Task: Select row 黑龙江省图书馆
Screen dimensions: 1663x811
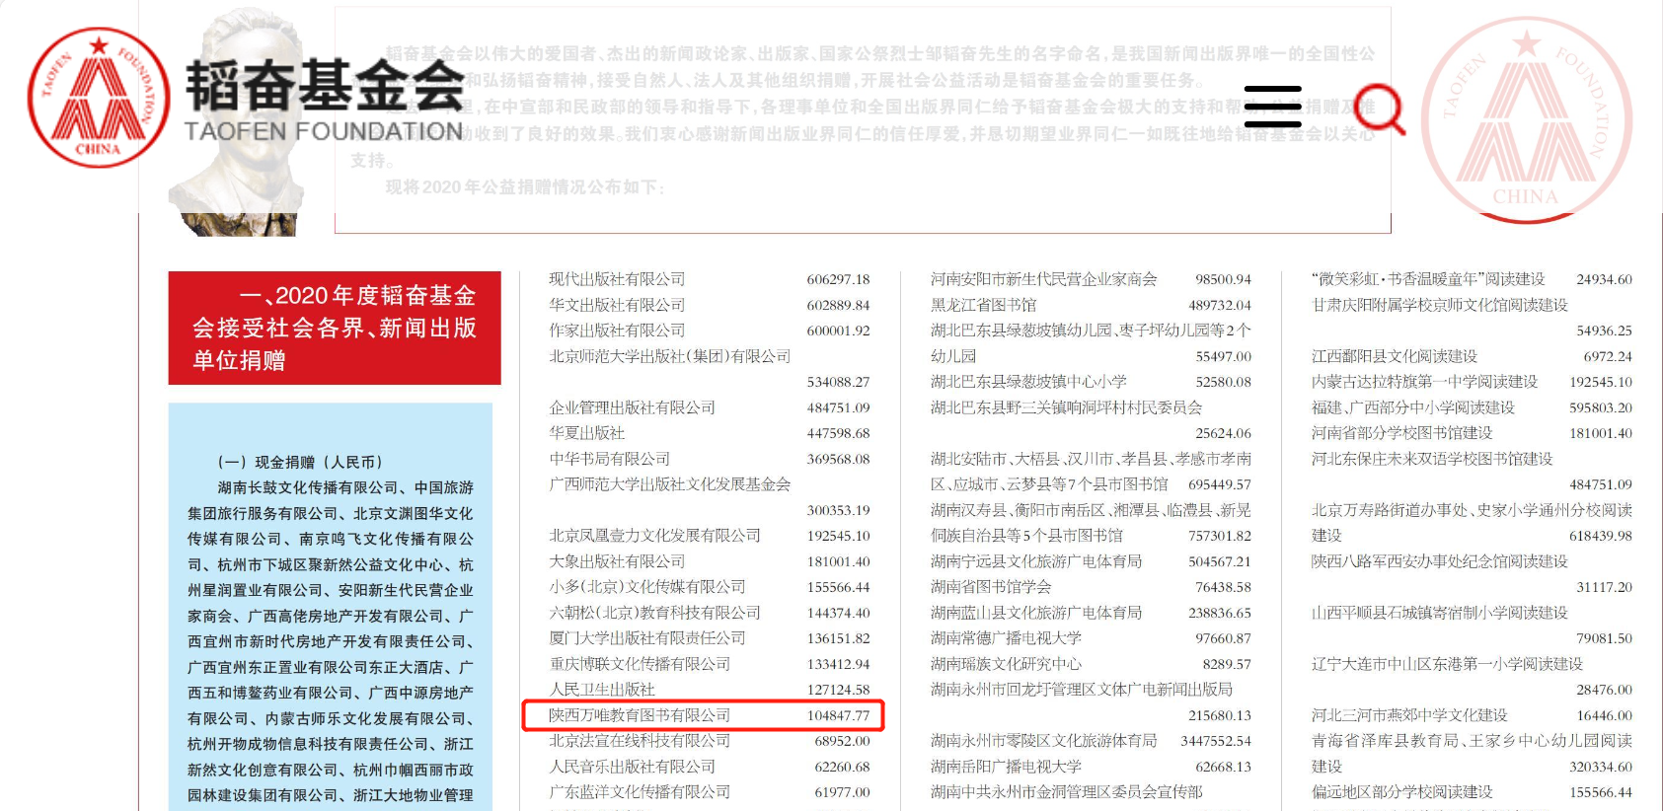Action: pyautogui.click(x=1091, y=305)
